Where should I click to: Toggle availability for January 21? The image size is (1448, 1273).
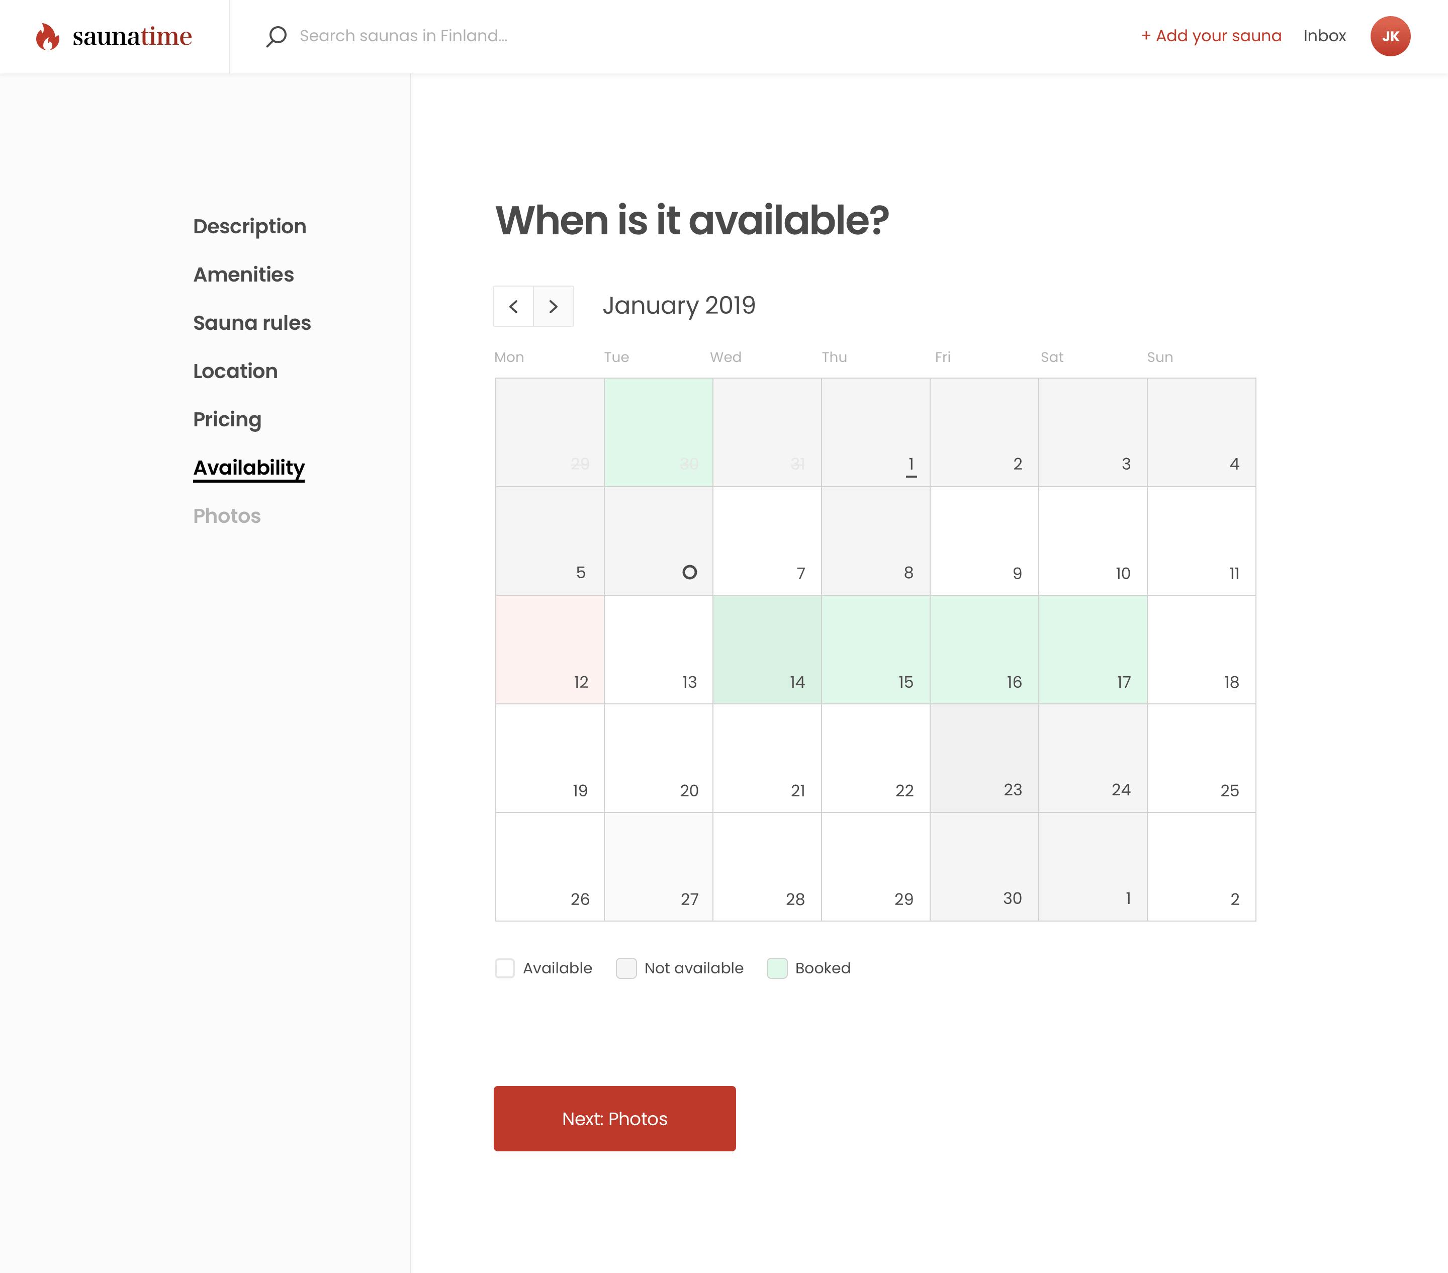tap(767, 758)
